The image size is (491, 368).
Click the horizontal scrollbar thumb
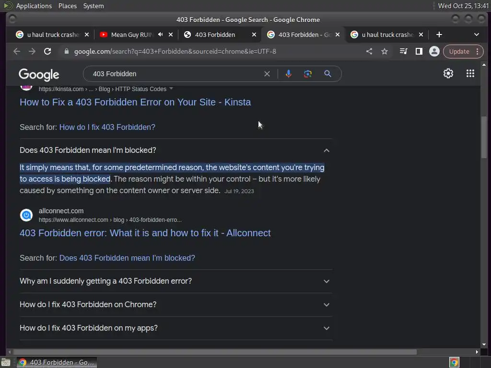(215, 352)
